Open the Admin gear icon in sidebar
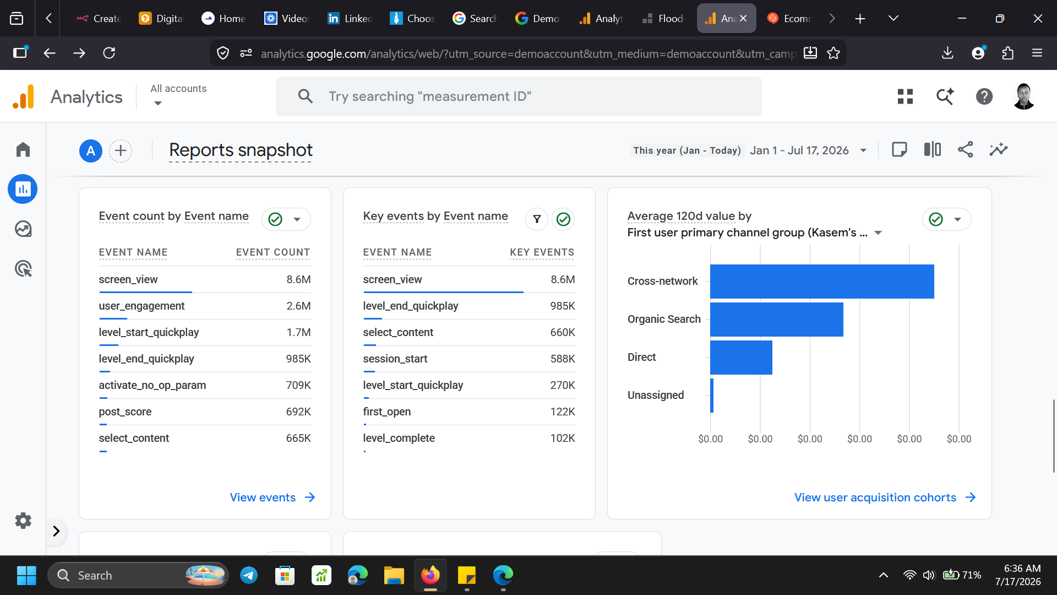Screen dimensions: 1057x595 coord(23,521)
